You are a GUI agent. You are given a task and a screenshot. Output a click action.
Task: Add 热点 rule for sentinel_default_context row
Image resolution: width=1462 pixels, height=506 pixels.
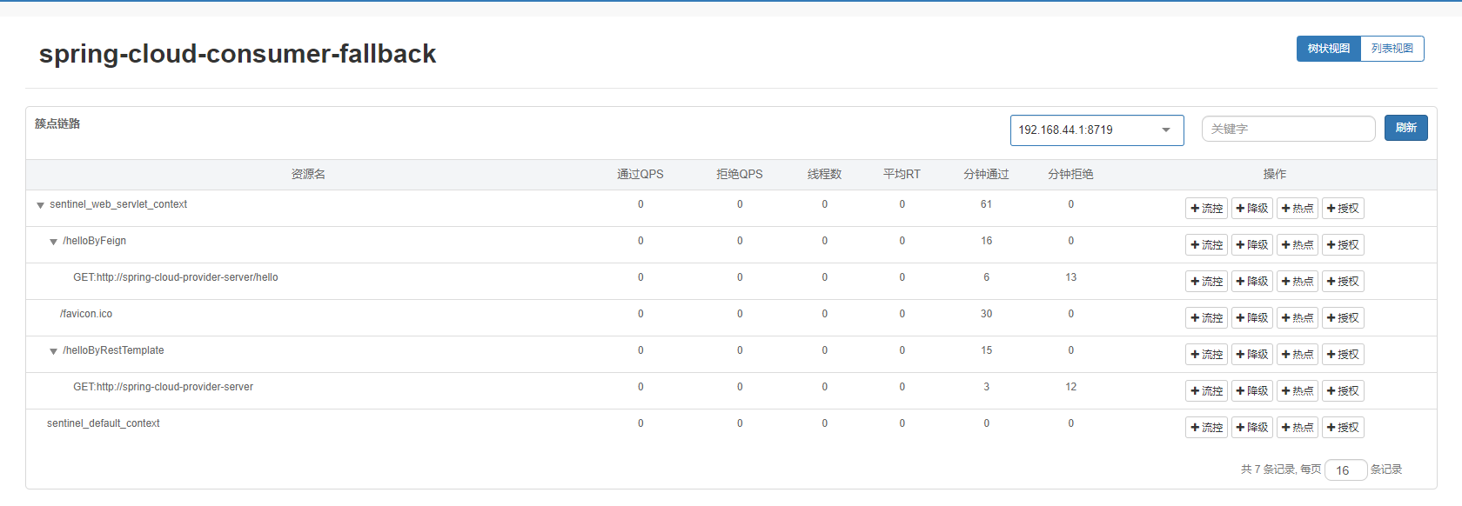1297,428
